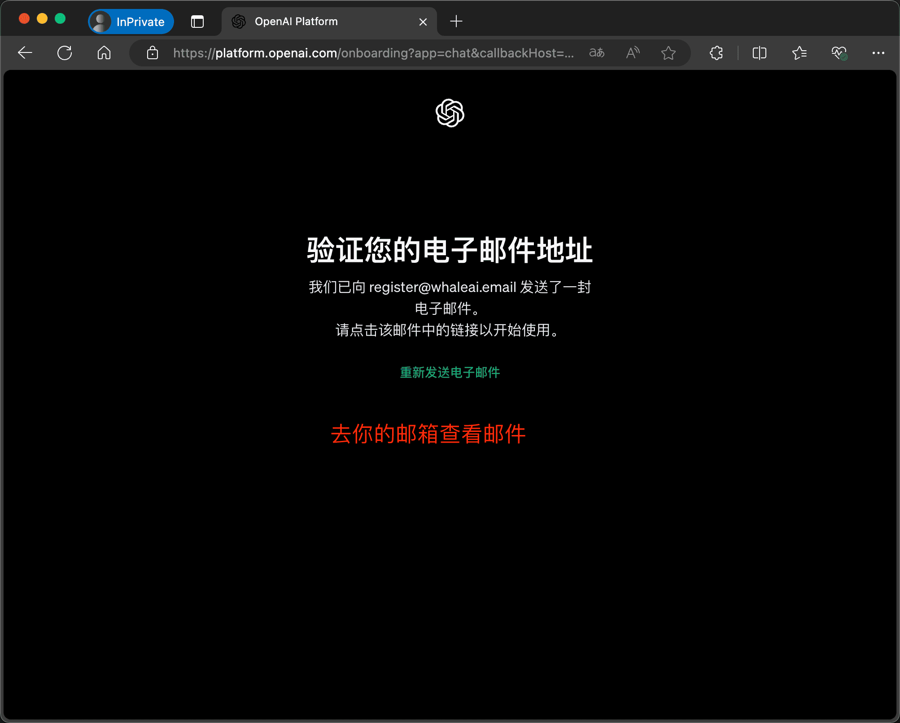900x723 pixels.
Task: Click the site security lock icon
Action: coord(152,53)
